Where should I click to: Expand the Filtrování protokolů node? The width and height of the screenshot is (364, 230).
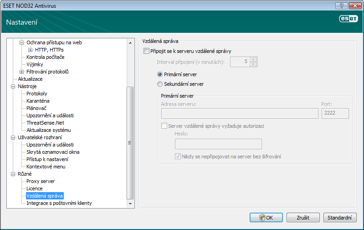coord(21,72)
